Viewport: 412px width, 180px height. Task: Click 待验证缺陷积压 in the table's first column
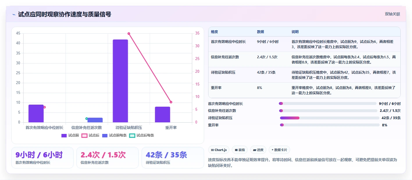pyautogui.click(x=223, y=72)
